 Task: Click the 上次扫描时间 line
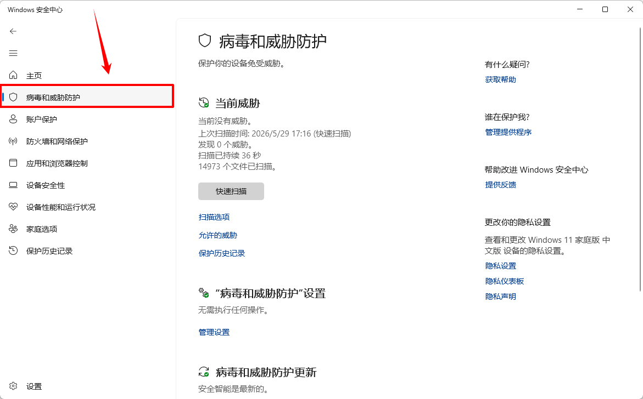point(275,133)
